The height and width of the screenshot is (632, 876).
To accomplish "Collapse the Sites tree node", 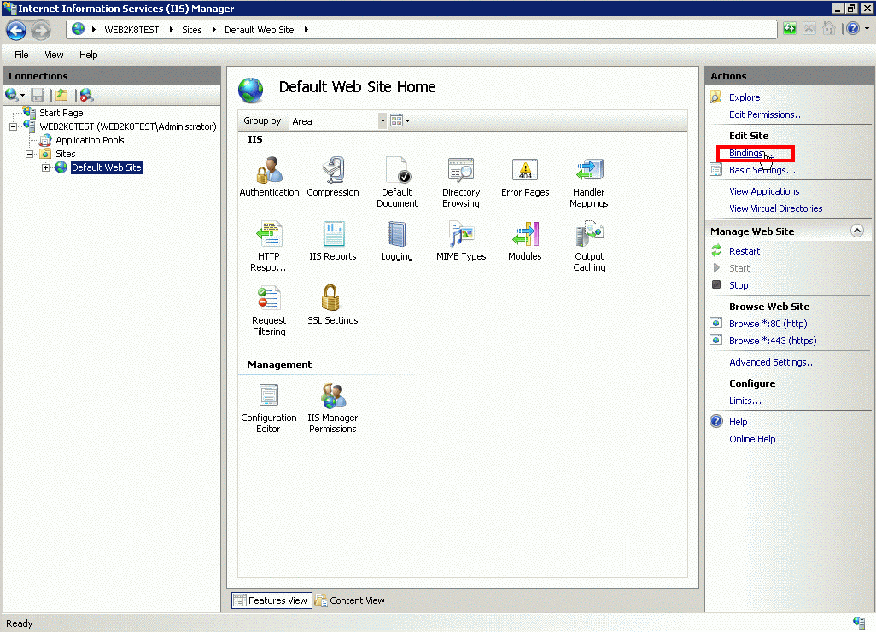I will 30,154.
